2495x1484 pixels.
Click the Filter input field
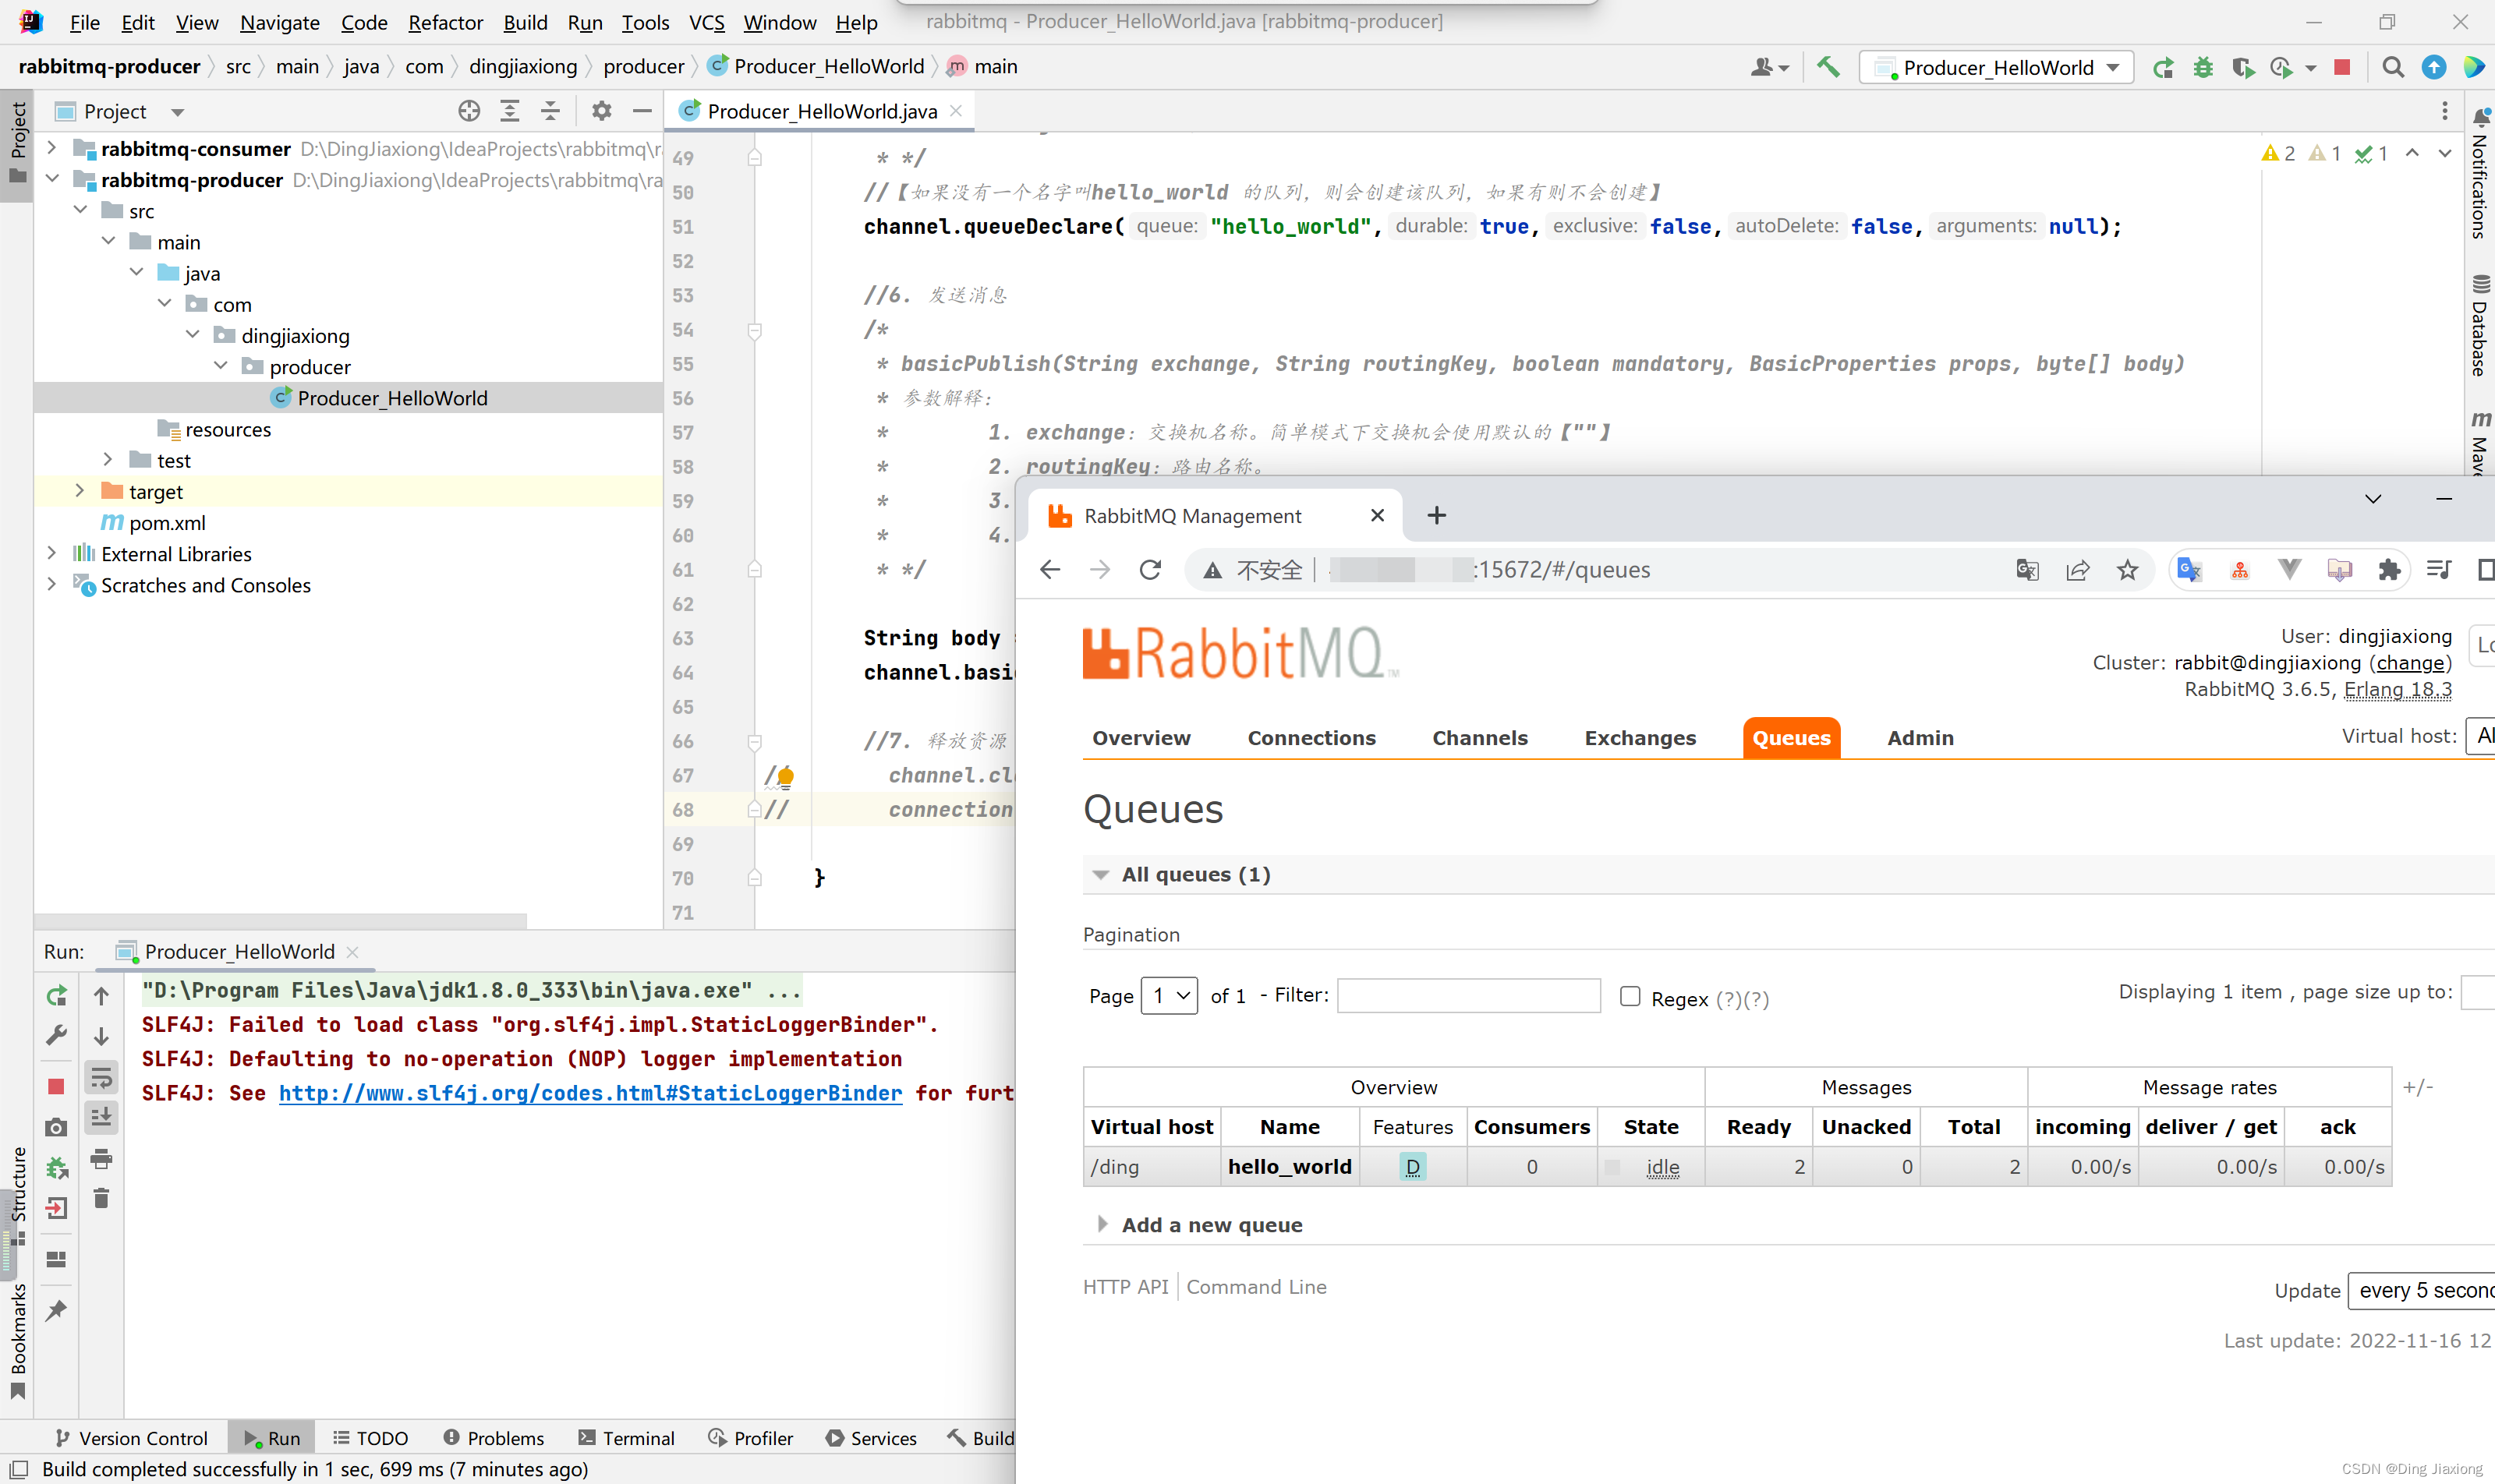point(1469,996)
